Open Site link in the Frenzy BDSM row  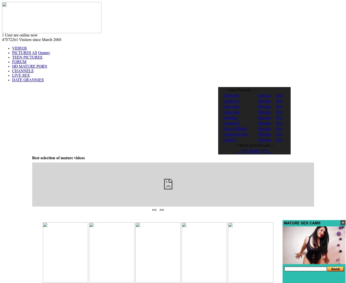(x=279, y=129)
